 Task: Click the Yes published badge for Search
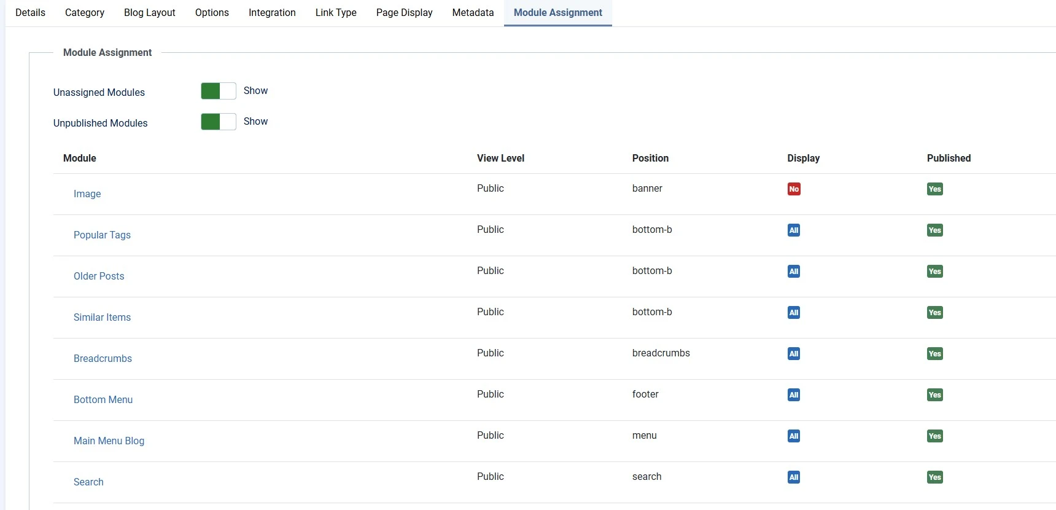click(x=935, y=477)
